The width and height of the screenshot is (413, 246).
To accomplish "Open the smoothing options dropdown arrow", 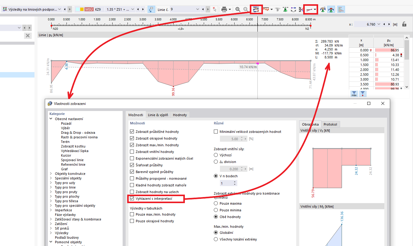I will tap(315, 9).
